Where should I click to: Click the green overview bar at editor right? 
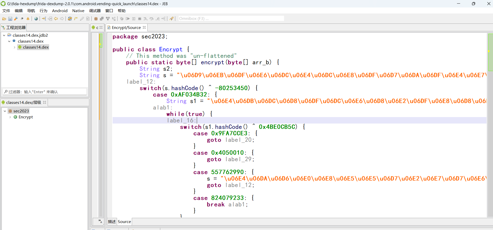tap(490, 52)
